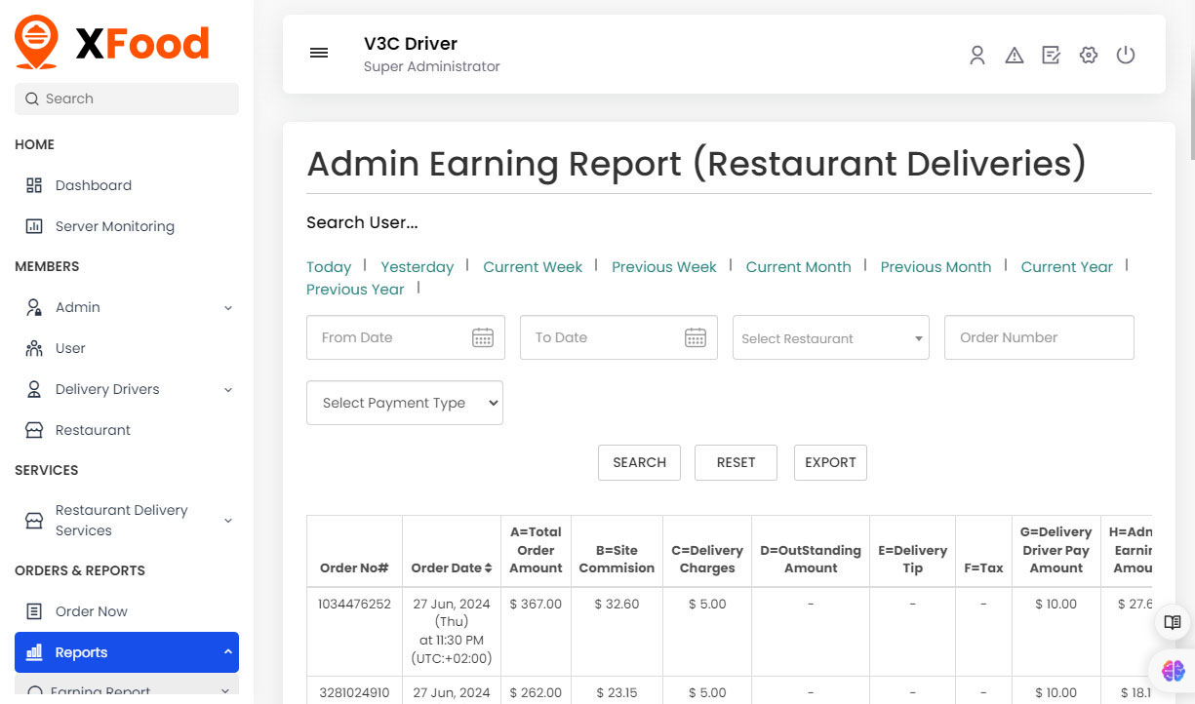Open the user profile icon in the header
Screen dimensions: 1195x704
pos(977,55)
